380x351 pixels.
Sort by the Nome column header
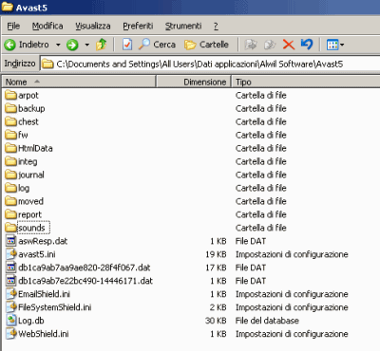coord(79,82)
